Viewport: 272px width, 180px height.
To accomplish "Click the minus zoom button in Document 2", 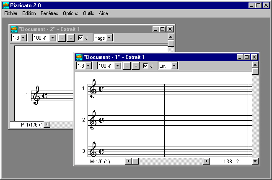I will point(62,38).
